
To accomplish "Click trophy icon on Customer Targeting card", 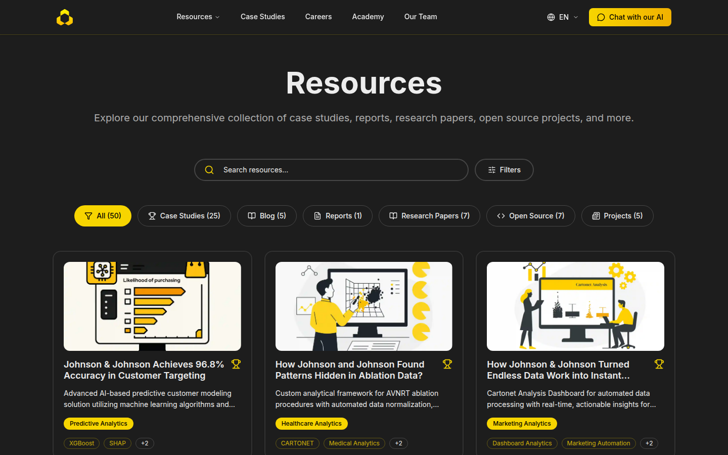I will click(236, 364).
